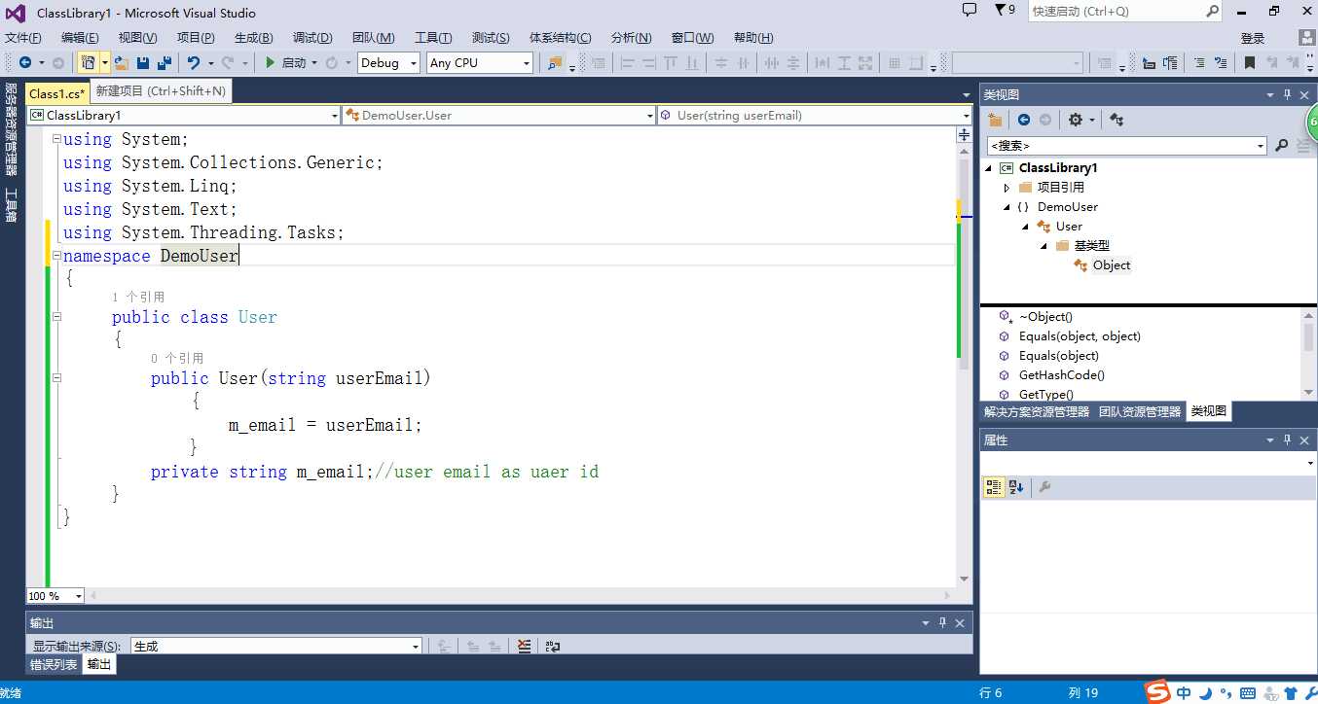
Task: Open the 文件(F) menu
Action: click(x=23, y=37)
